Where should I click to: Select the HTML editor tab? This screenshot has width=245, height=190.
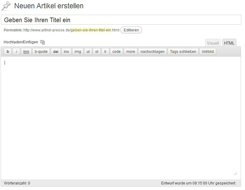pos(229,43)
